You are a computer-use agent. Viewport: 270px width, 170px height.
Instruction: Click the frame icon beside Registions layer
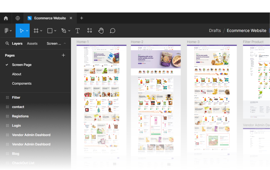pos(7,116)
